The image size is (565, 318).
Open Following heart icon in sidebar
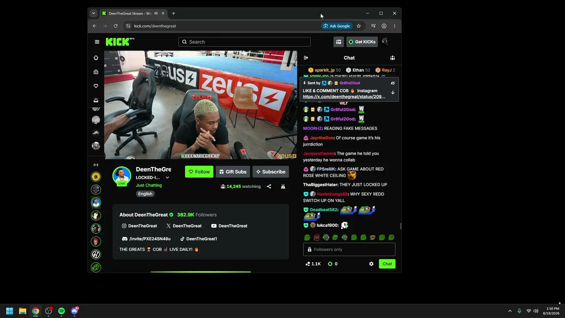click(x=96, y=86)
